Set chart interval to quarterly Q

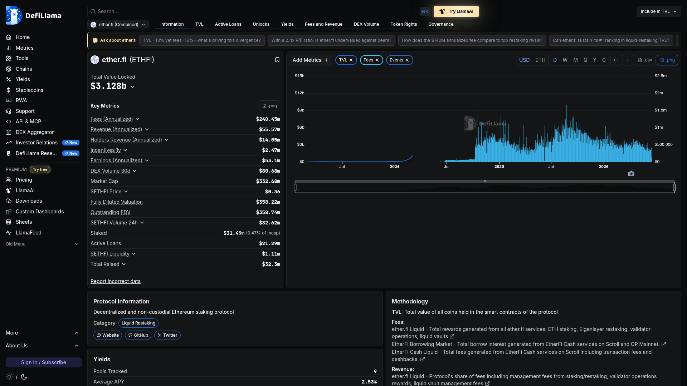click(x=585, y=60)
